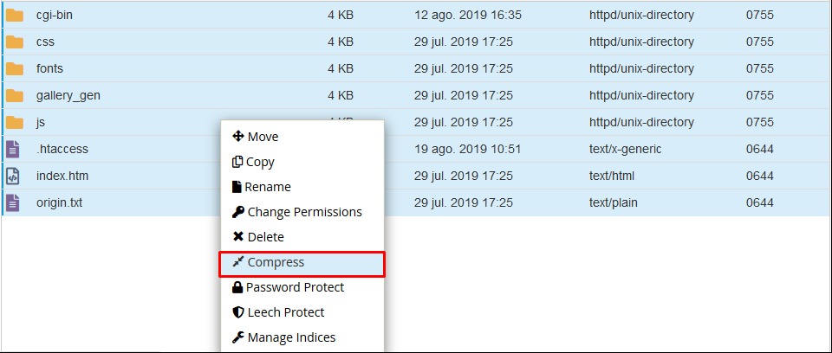Click the cgi-bin folder icon
The height and width of the screenshot is (353, 832).
point(15,15)
